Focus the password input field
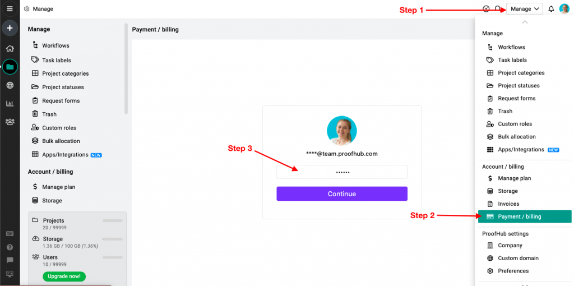The width and height of the screenshot is (574, 286). tap(342, 172)
